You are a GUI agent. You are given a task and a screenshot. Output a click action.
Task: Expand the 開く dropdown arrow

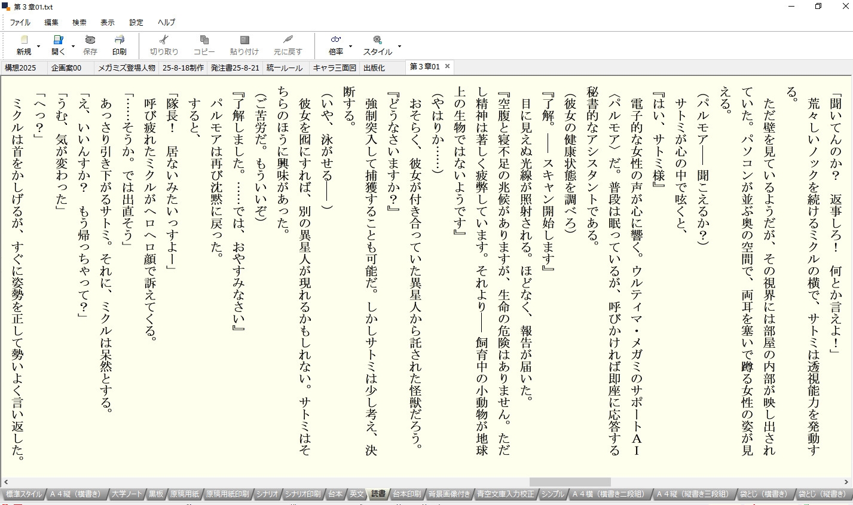73,46
